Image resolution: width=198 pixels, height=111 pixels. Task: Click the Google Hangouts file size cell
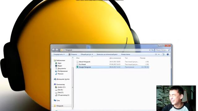[145, 67]
